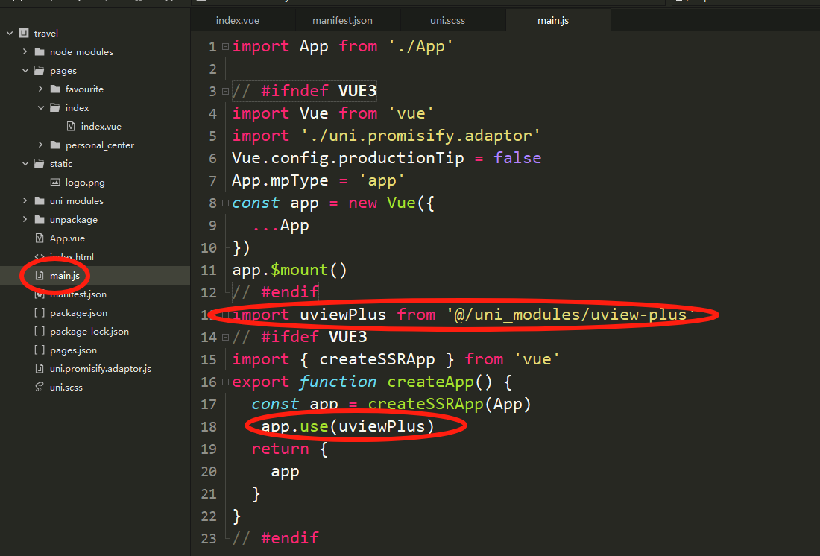Open package-lock.json in the project tree

pos(89,332)
